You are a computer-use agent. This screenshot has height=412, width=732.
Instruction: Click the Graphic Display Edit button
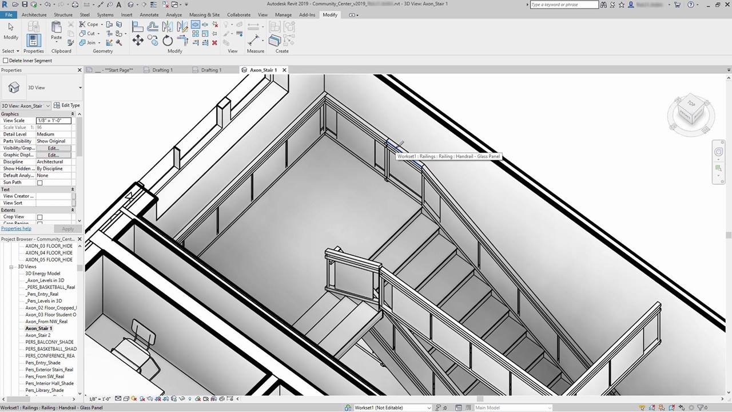tap(53, 155)
